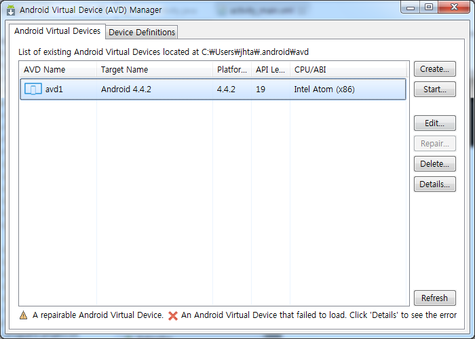Sort list by AVD Name column header
475x339 pixels.
pyautogui.click(x=58, y=70)
